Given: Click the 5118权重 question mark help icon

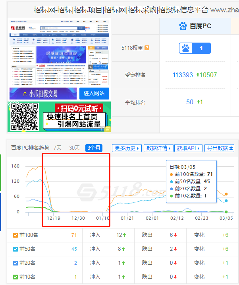Looking at the screenshot, I should point(147,48).
